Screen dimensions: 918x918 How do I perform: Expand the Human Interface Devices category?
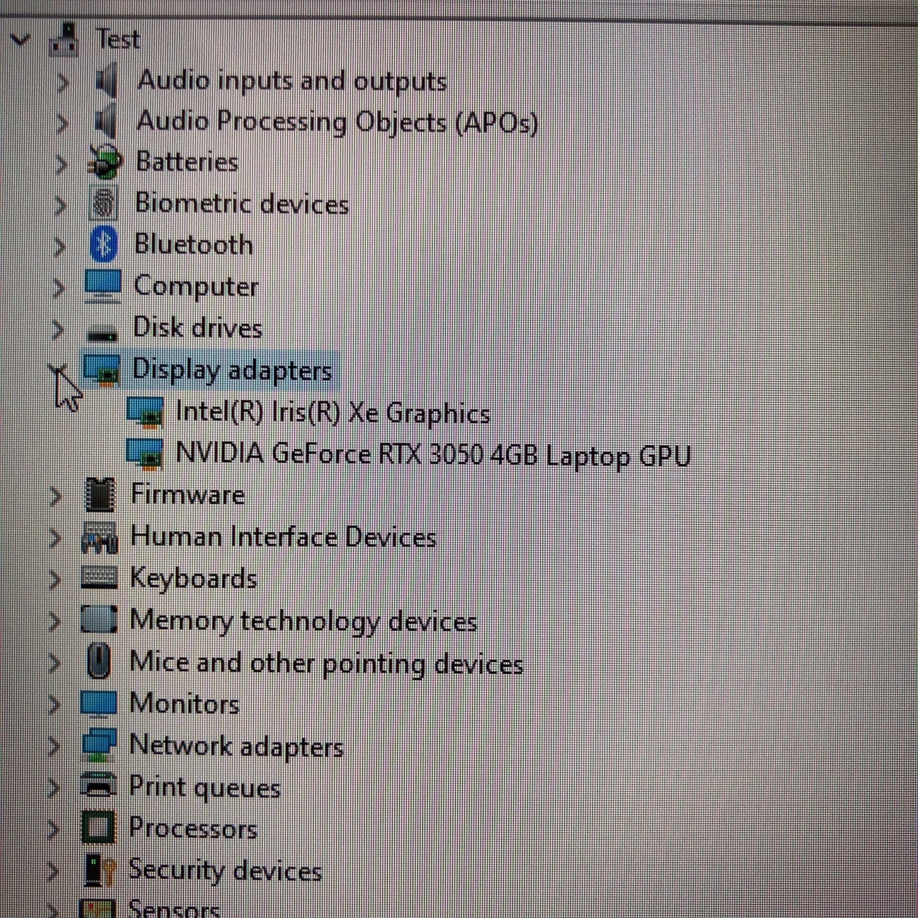pos(56,538)
